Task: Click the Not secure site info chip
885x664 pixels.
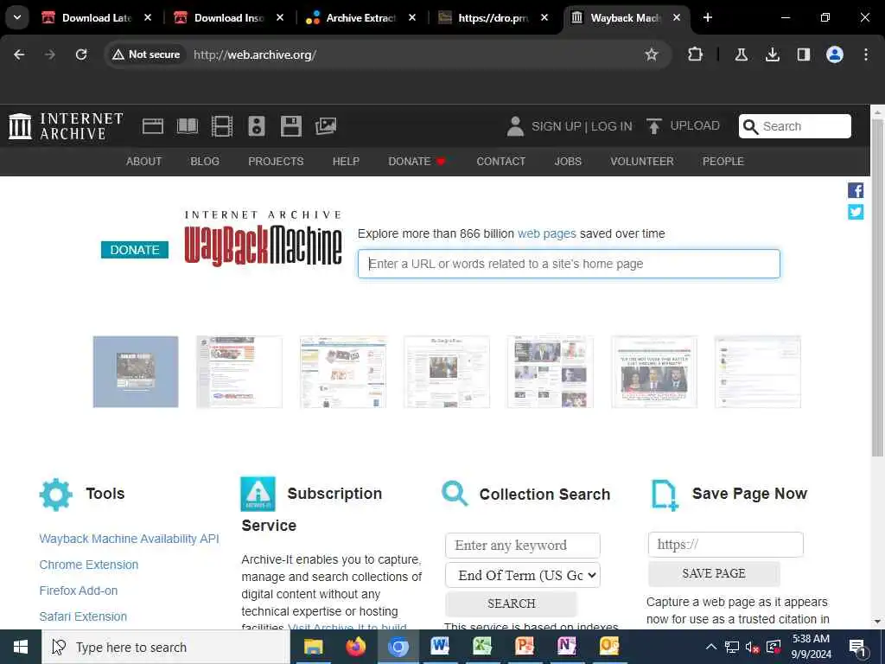Action: tap(146, 54)
